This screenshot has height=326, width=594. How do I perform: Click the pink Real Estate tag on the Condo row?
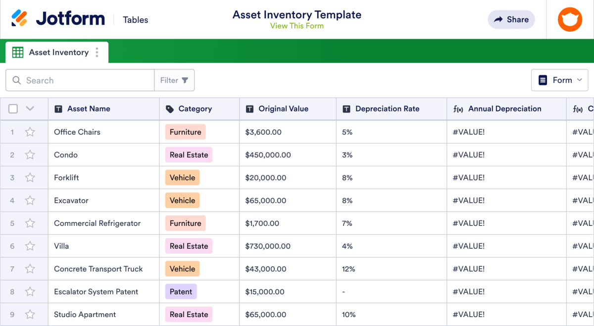[x=189, y=155]
